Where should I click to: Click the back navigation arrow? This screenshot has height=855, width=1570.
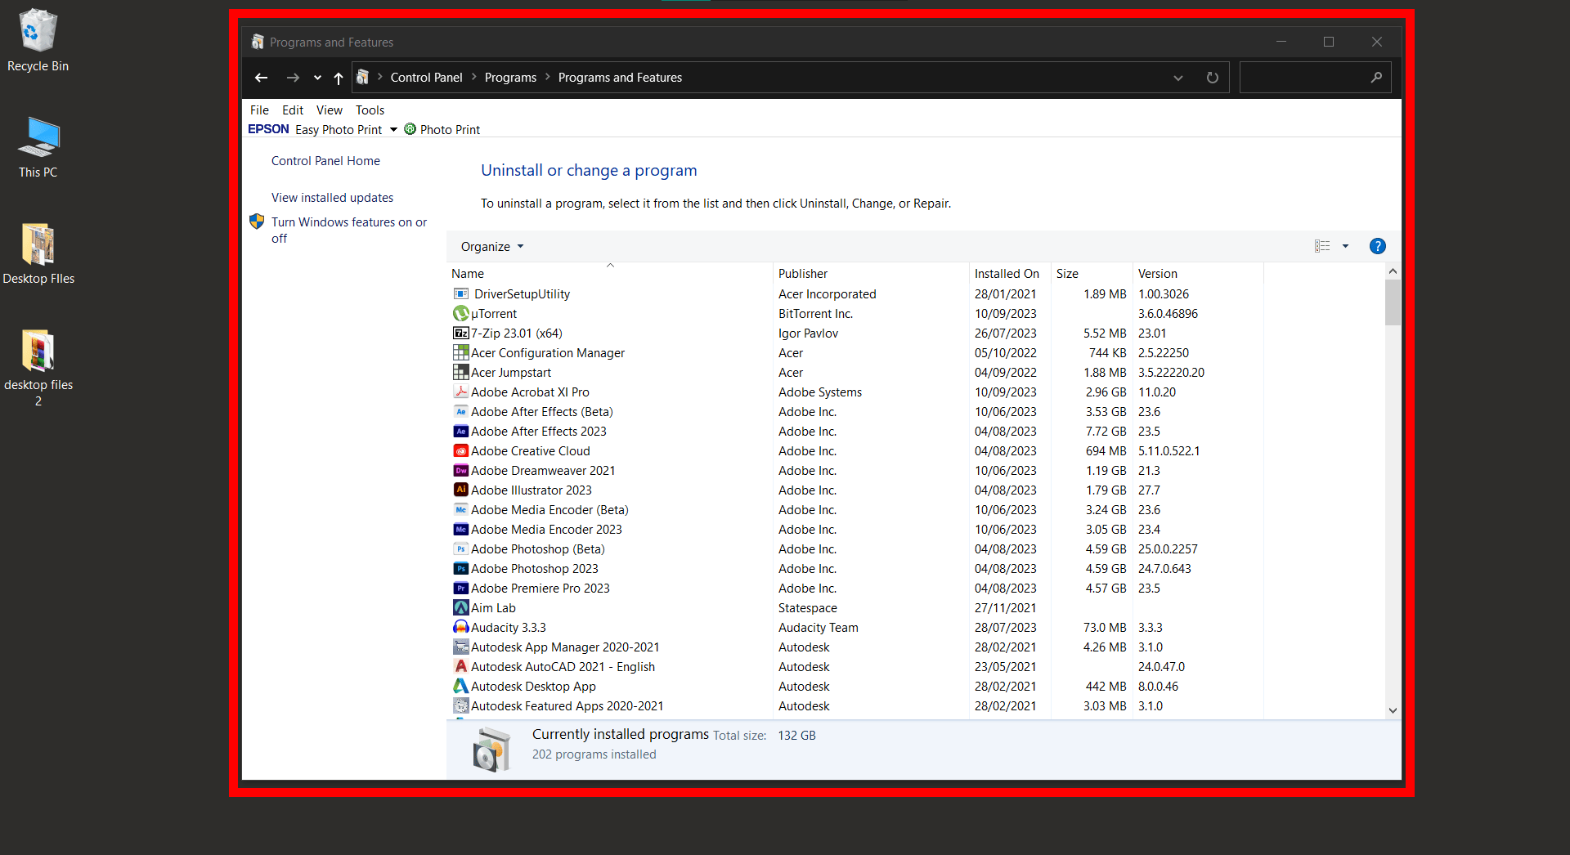[x=262, y=77]
